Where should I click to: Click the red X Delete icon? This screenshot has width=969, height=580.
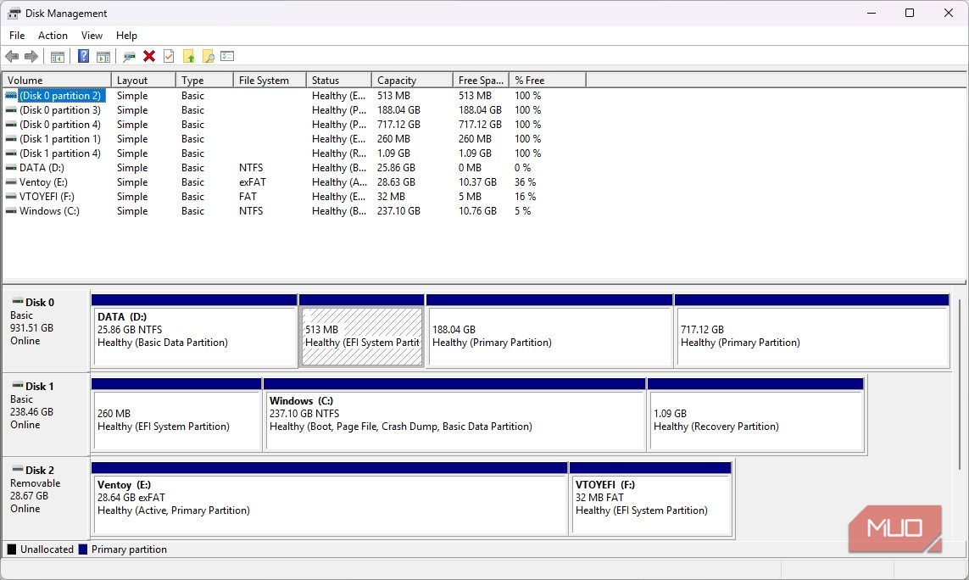click(149, 56)
